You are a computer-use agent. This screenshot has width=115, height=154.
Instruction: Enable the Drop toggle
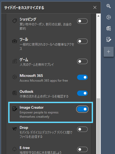(82, 129)
